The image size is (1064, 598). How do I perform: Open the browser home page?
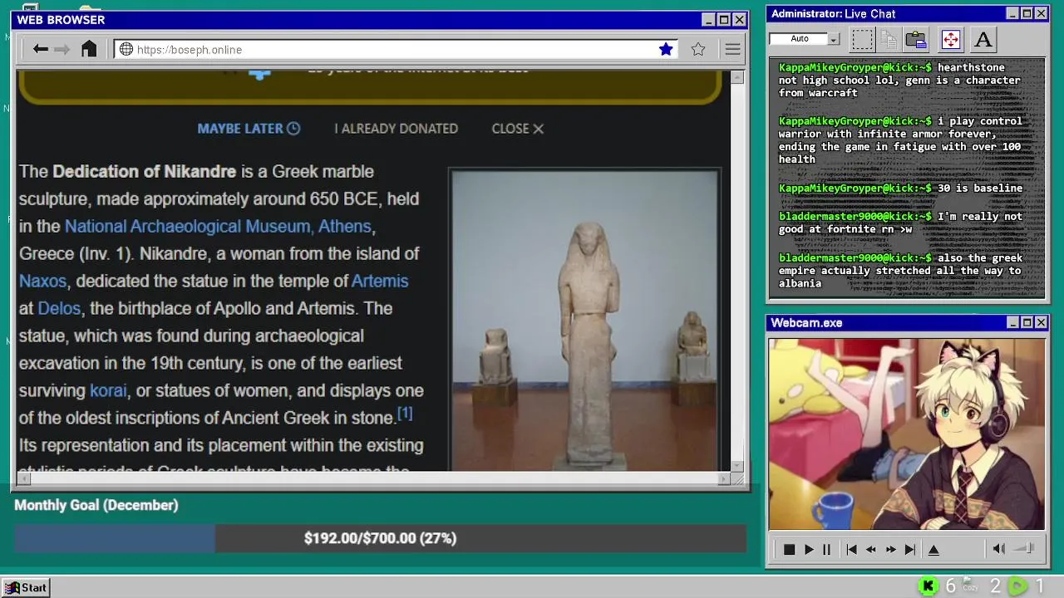point(89,49)
